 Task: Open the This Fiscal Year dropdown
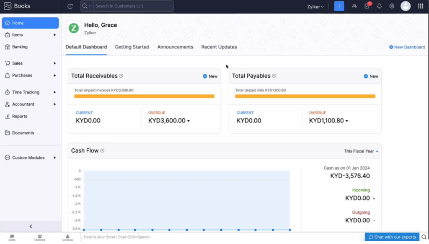pos(361,151)
